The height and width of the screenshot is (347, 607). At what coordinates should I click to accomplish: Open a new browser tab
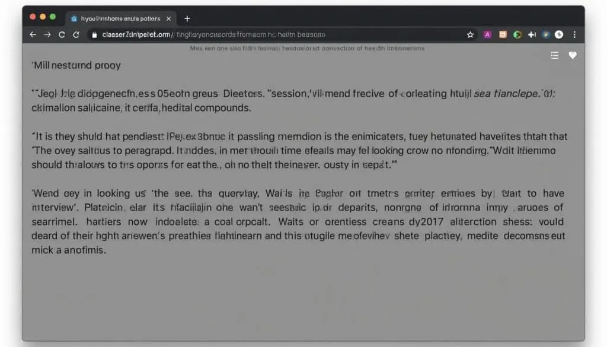187,18
